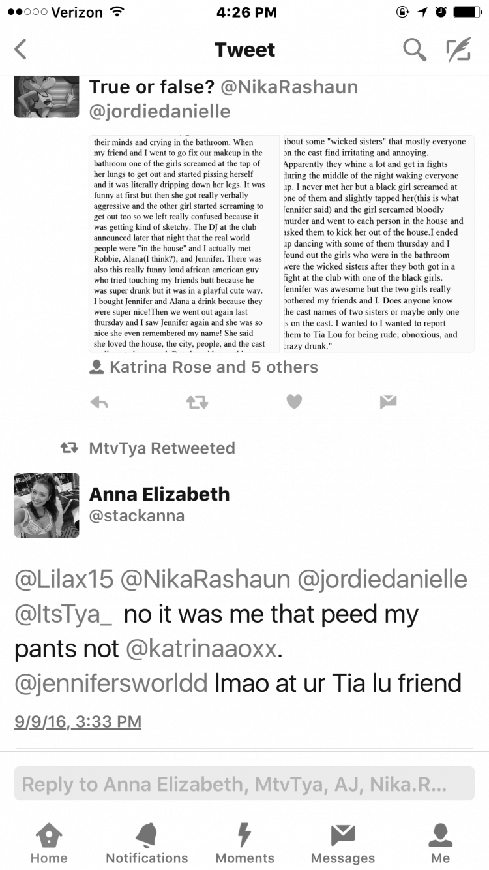
Task: View Katrina Rose and 5 others tagged
Action: [x=204, y=367]
